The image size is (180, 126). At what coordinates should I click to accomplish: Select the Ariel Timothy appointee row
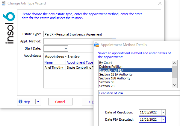[54, 67]
